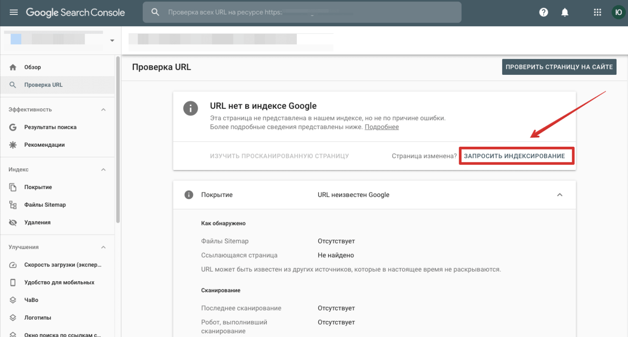Follow the 'Подробнее' link
Screen dimensions: 628x337
tap(382, 127)
